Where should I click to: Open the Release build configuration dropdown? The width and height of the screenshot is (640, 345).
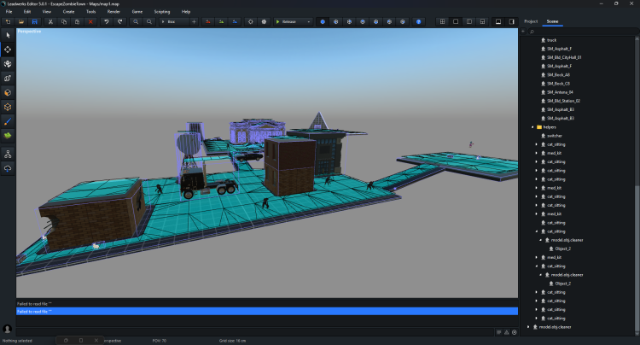coord(297,20)
